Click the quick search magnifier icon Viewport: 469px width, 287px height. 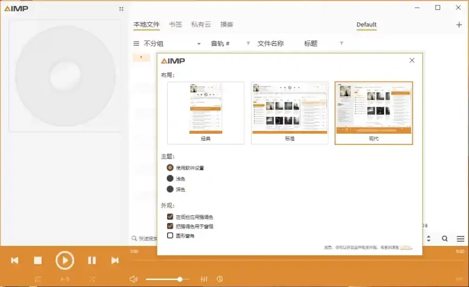point(134,238)
